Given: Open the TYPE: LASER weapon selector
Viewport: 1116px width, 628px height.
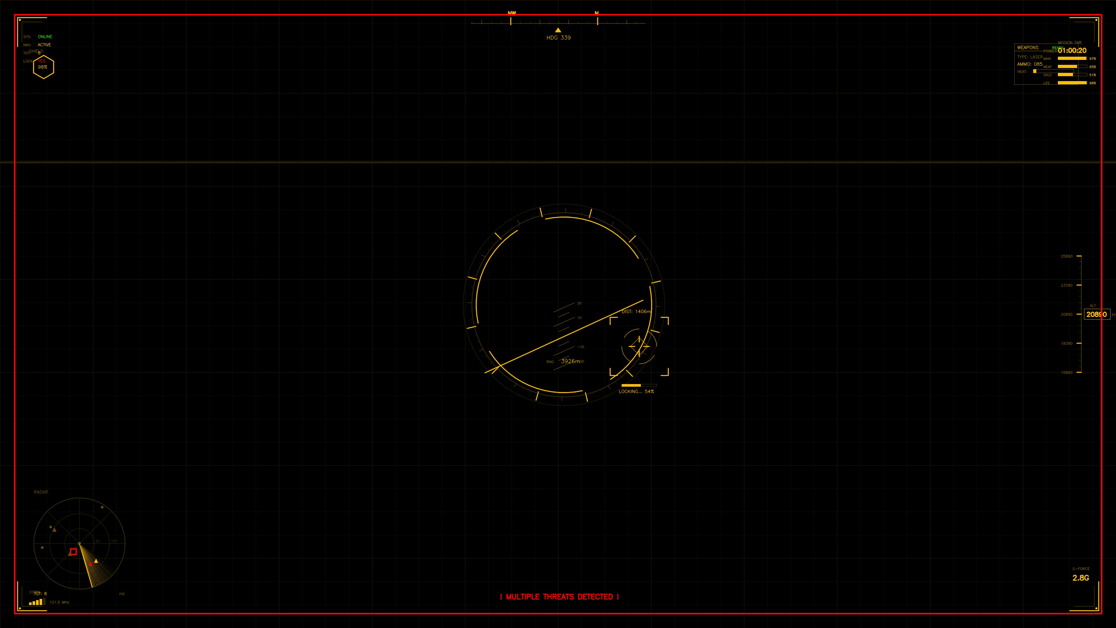Looking at the screenshot, I should 1030,57.
